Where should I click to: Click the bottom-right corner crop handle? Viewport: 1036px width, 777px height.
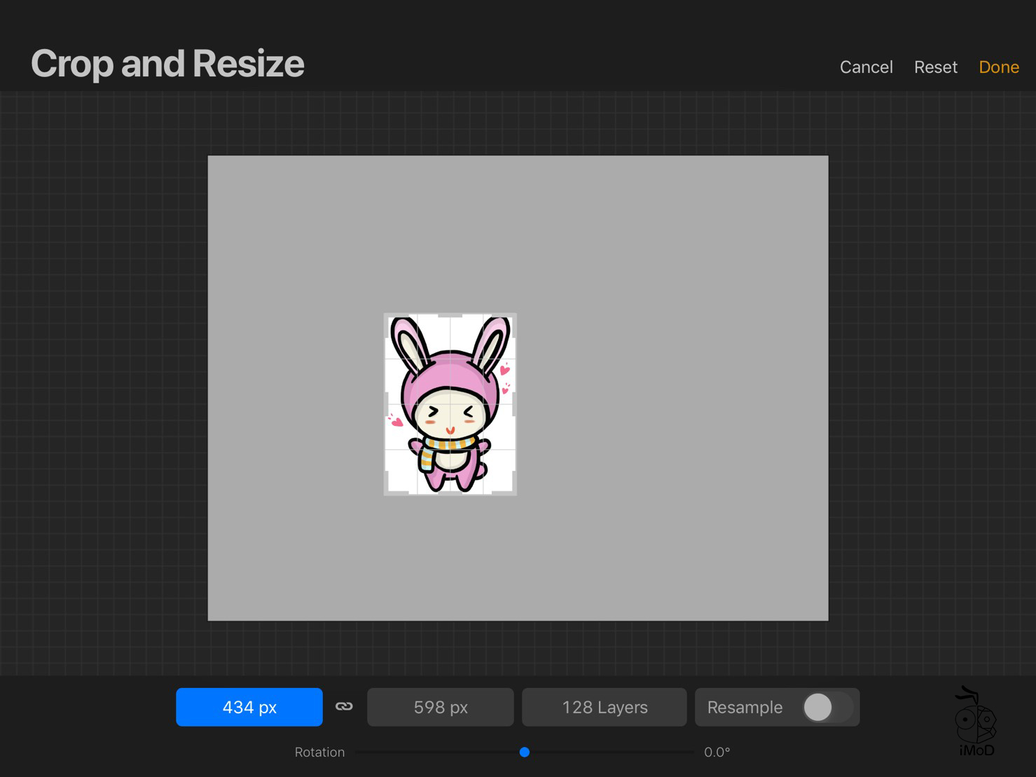514,493
